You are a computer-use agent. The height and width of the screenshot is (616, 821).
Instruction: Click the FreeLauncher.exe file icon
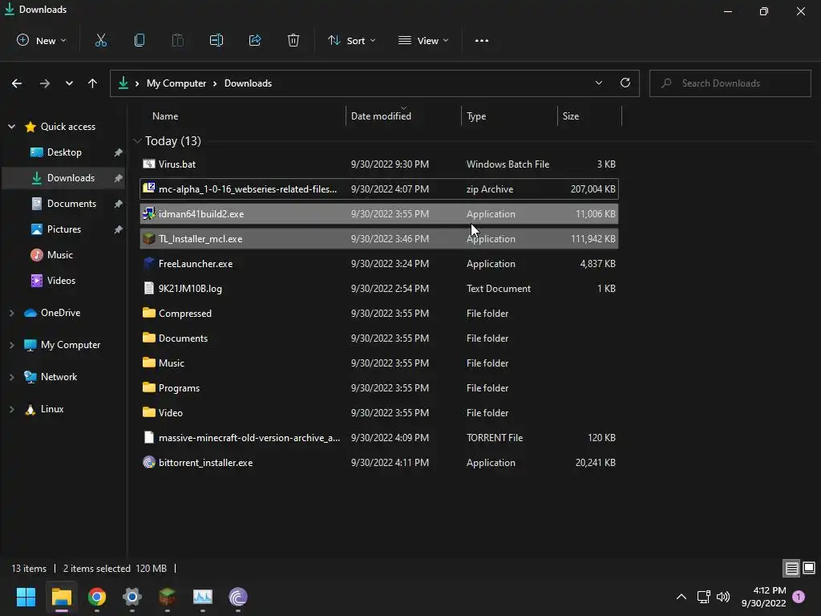(x=148, y=263)
